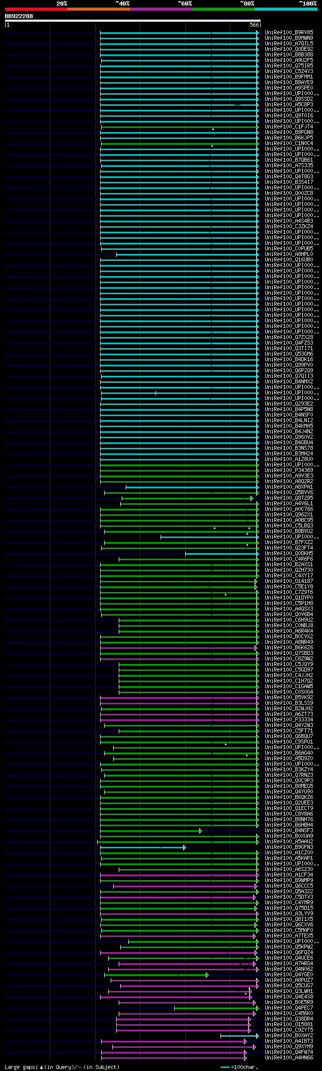Viewport: 322px width, 1071px height.
Task: Select label UniRef100_A1CF34
Action: [x=289, y=875]
